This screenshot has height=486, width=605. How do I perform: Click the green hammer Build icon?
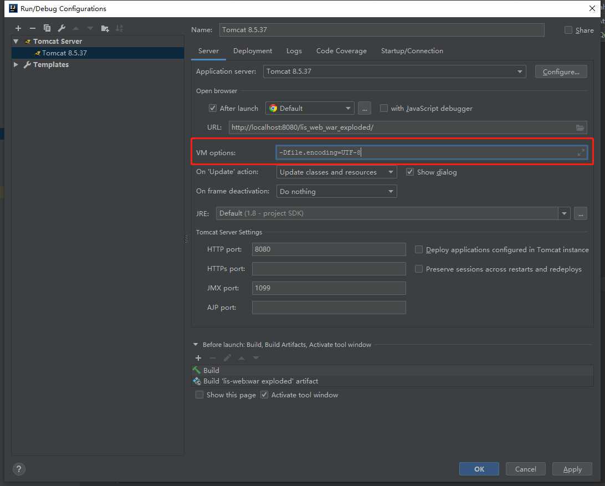pos(197,370)
